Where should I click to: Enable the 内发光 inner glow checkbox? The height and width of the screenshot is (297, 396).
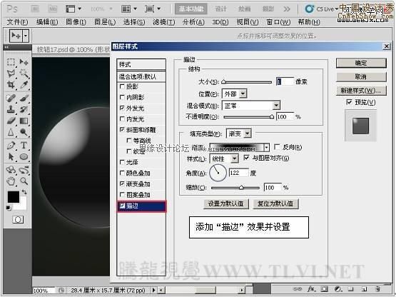122,119
